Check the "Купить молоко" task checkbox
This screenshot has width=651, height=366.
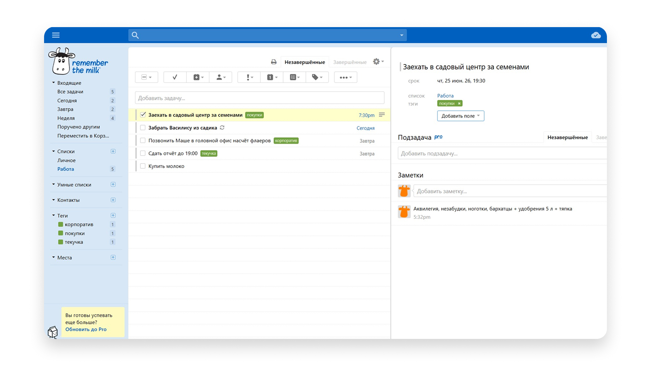click(x=143, y=166)
